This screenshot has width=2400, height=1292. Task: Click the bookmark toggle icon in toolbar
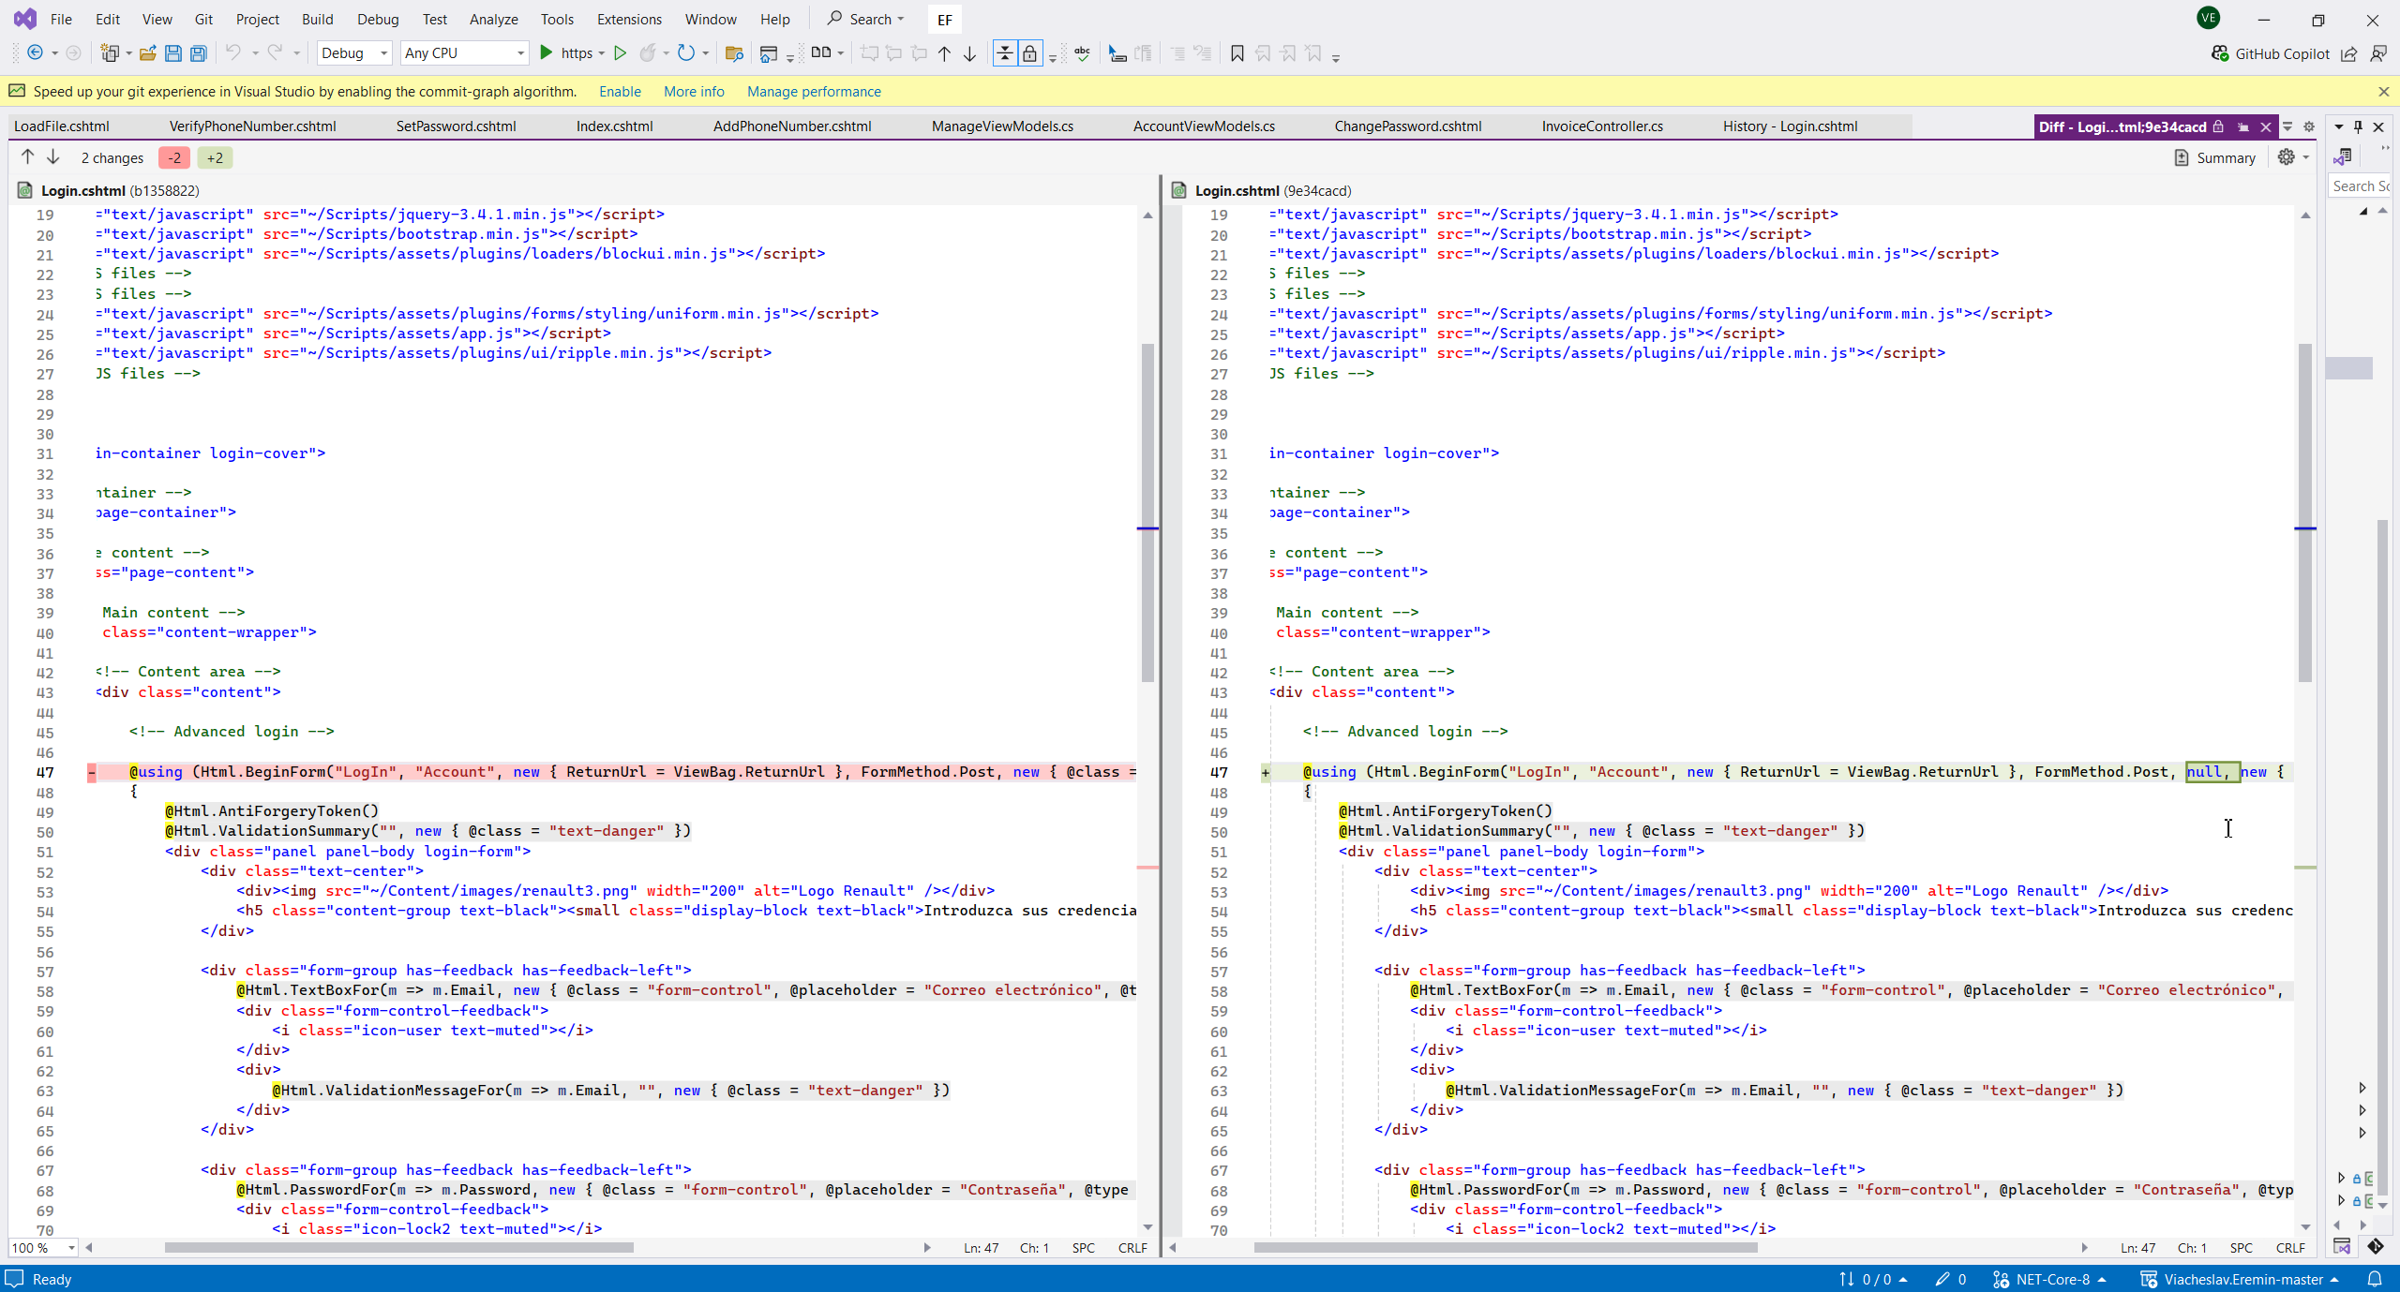click(1237, 53)
